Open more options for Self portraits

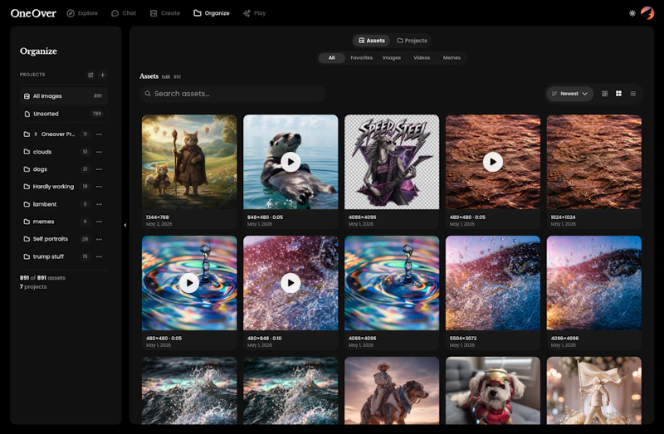click(99, 239)
